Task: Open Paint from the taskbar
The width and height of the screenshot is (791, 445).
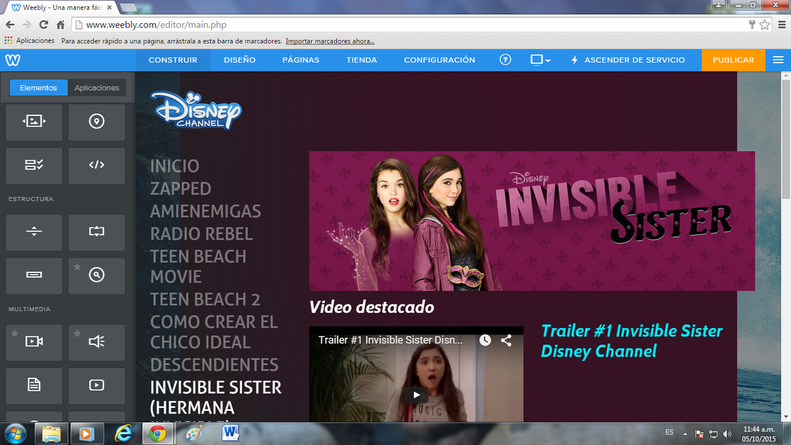Action: tap(192, 433)
